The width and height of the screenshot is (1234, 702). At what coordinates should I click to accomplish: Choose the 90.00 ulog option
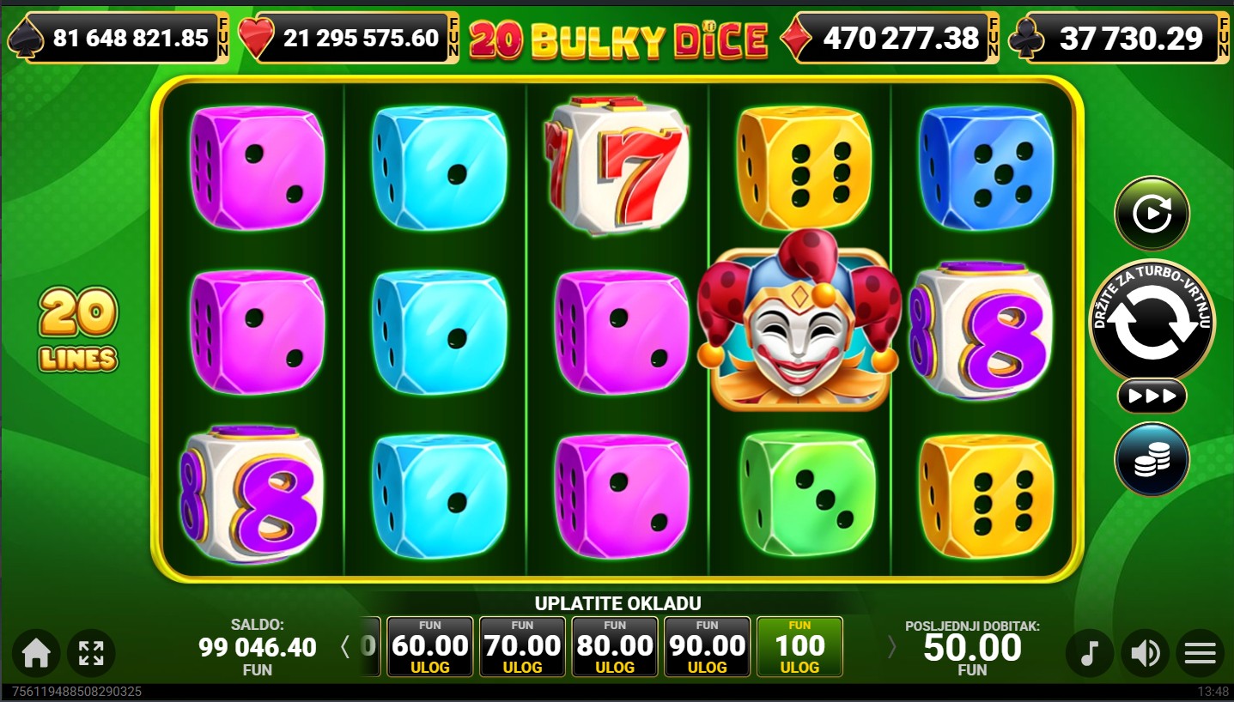(707, 646)
